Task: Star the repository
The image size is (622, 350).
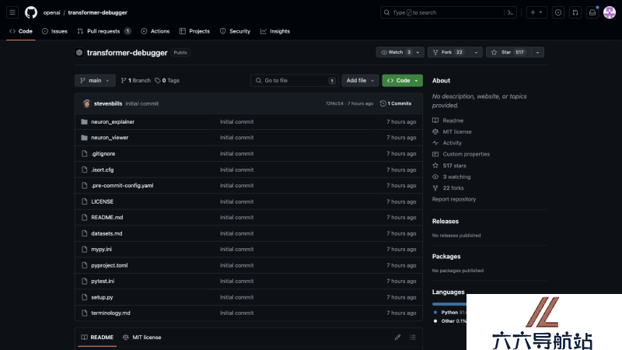Action: tap(508, 52)
